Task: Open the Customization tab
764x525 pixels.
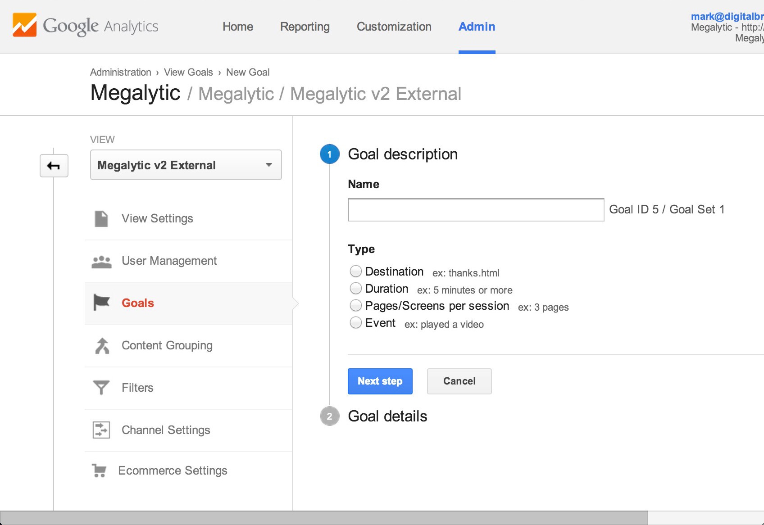Action: [394, 27]
